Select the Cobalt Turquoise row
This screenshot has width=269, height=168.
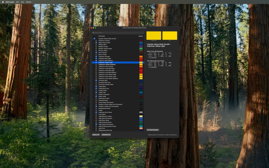[118, 94]
